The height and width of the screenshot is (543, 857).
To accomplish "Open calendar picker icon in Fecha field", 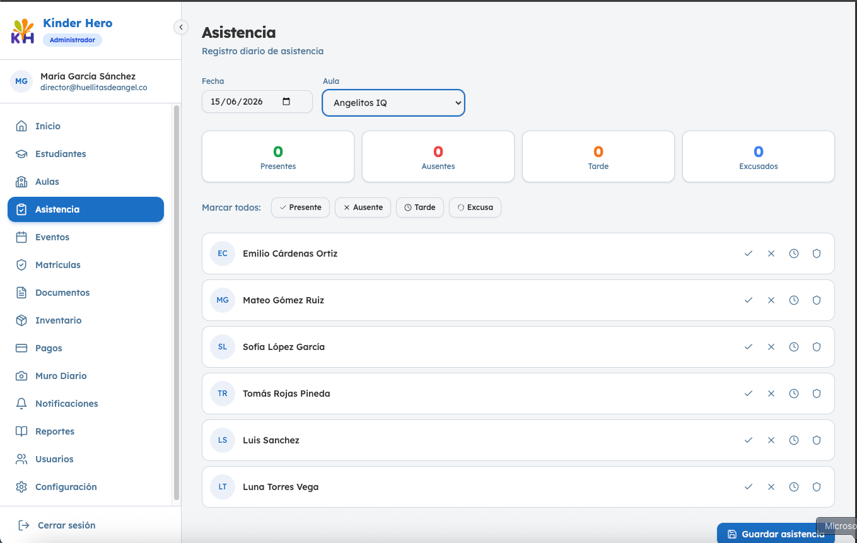I will point(286,102).
